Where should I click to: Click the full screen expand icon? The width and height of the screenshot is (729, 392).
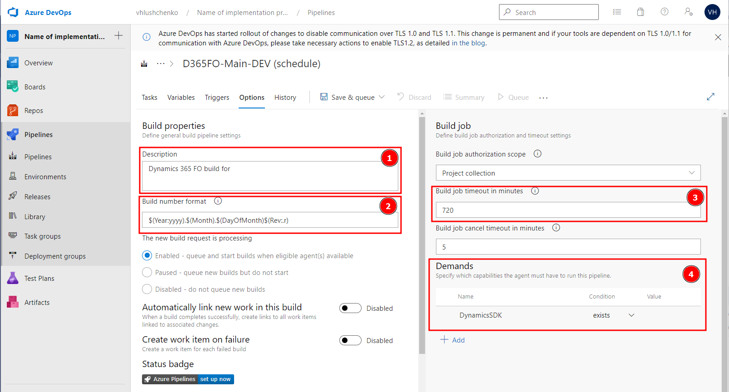point(710,97)
